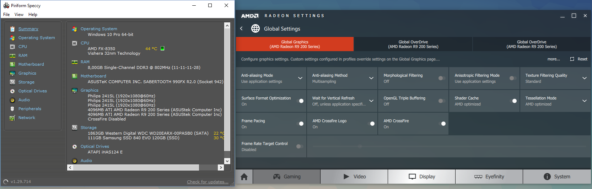Enable Frame Rate Target Control switch

tap(300, 146)
